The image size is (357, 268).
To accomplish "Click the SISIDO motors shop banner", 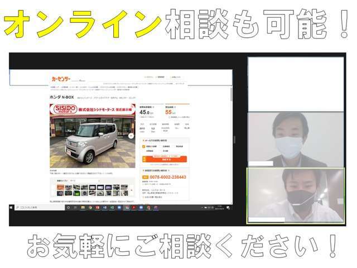I will coord(93,109).
